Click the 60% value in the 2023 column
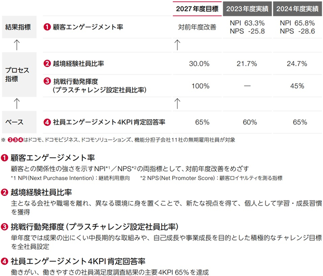The image size is (323, 276). click(x=250, y=122)
